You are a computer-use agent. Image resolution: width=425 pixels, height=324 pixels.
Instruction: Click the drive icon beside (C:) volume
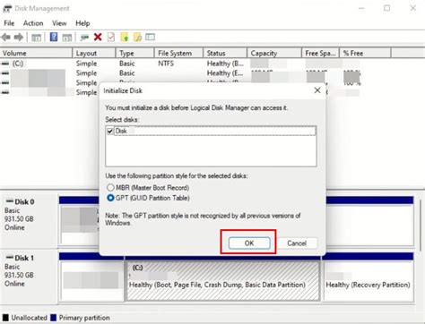(x=5, y=64)
